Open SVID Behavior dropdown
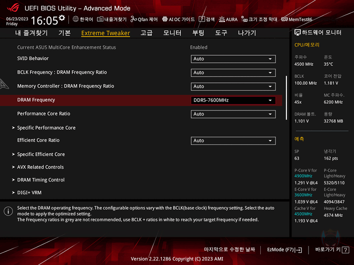Viewport: 354px width, 265px height. point(233,59)
